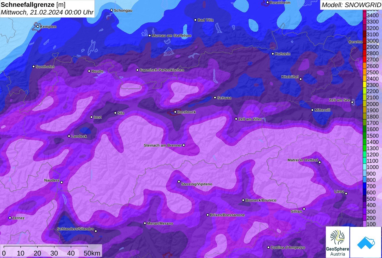Click the 3400 legend value
Image resolution: width=382 pixels, height=258 pixels.
(373, 16)
